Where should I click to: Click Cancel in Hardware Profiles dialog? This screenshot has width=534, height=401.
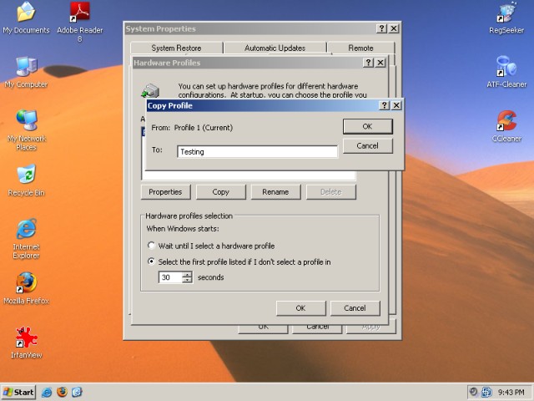355,308
